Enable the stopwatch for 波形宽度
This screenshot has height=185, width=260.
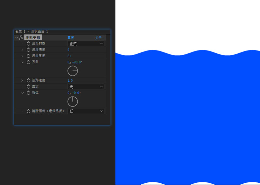point(28,56)
